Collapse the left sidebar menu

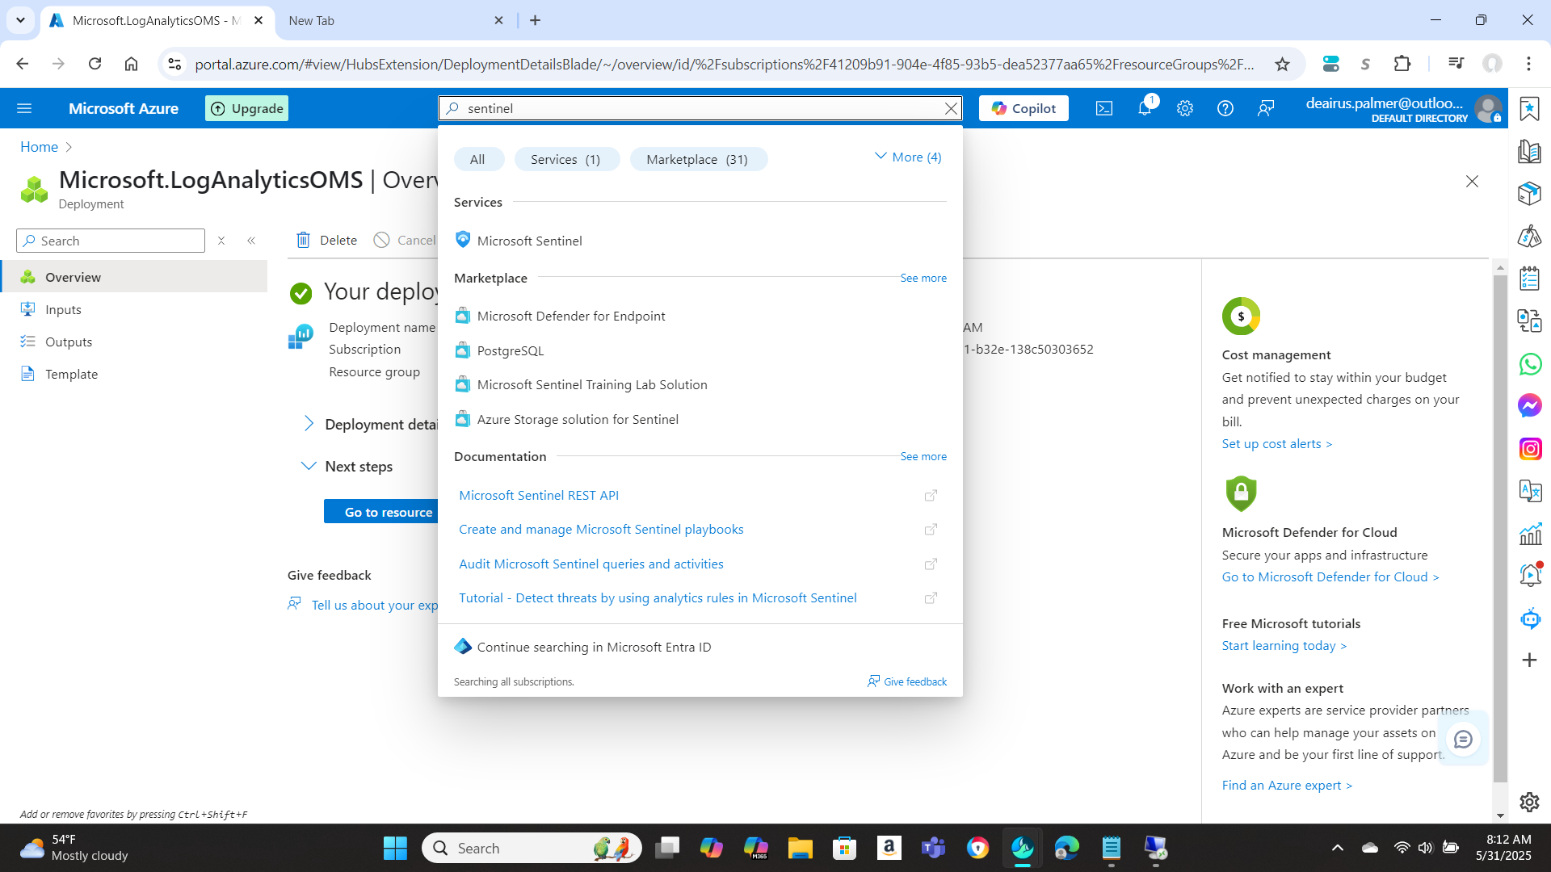coord(251,241)
